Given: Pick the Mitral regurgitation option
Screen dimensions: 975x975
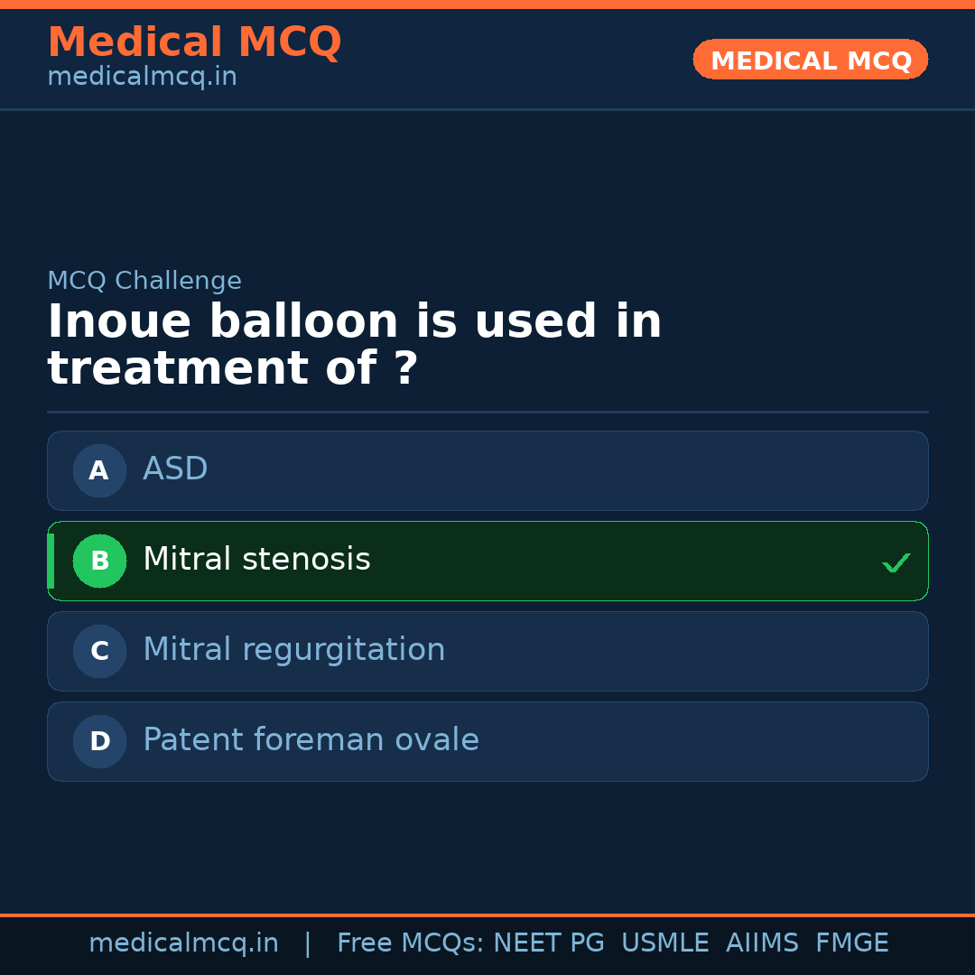Looking at the screenshot, I should (x=487, y=651).
